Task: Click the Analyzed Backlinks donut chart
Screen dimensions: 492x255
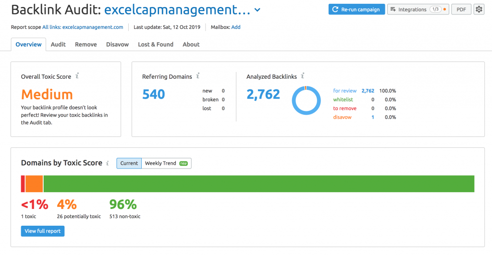Action: tap(306, 100)
